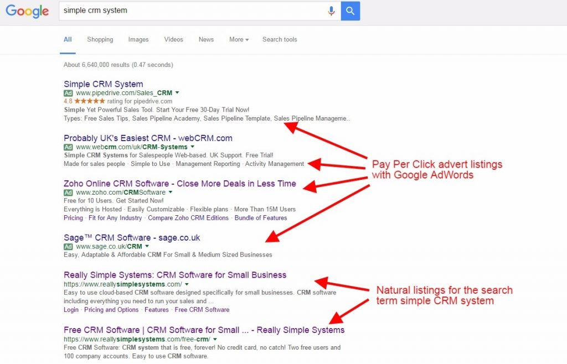Switch to the Videos tab
The width and height of the screenshot is (567, 364).
[x=173, y=40]
